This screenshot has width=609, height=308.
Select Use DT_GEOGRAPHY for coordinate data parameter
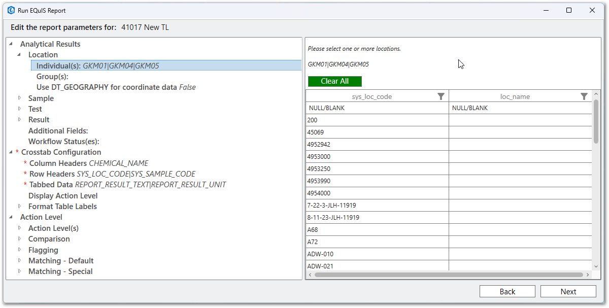(x=116, y=87)
